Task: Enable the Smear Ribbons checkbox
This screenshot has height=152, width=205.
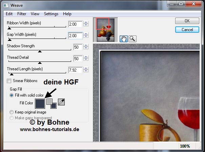Action: [9, 81]
